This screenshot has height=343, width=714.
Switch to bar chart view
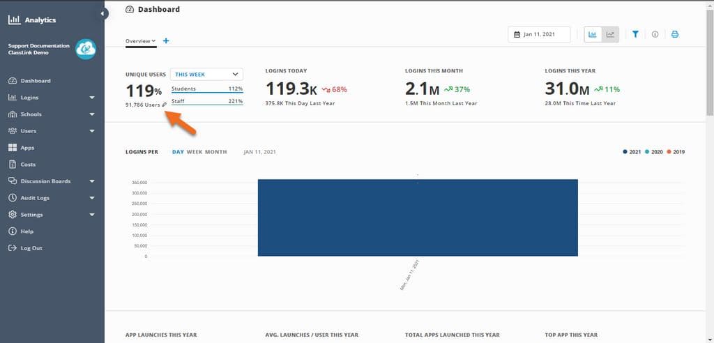[593, 34]
